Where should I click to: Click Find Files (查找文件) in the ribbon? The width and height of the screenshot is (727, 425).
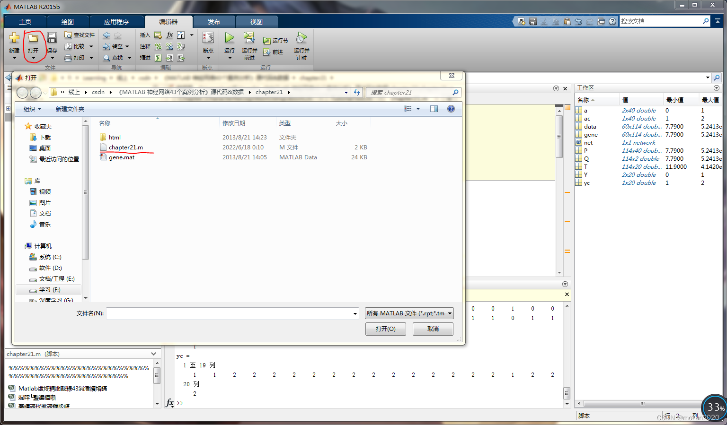pos(80,35)
